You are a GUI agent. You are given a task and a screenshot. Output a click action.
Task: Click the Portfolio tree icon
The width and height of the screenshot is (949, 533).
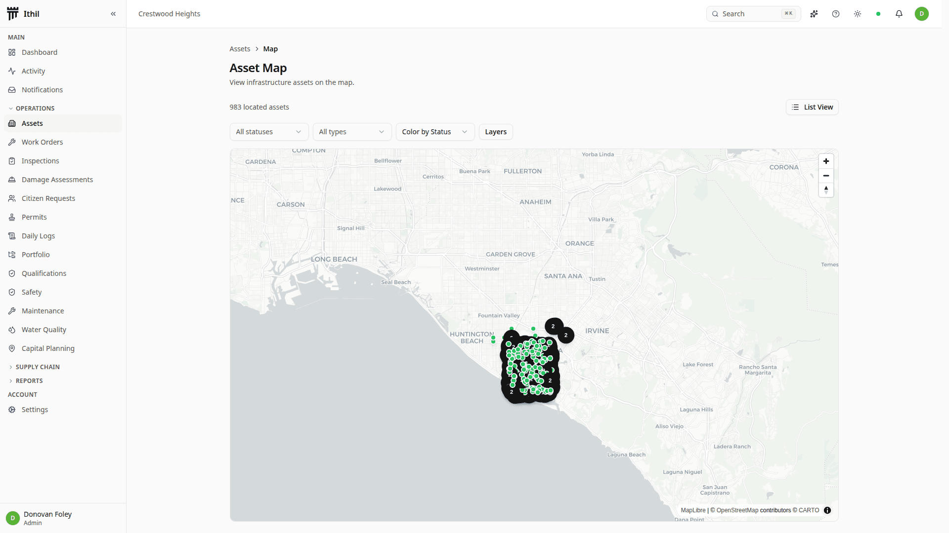(12, 255)
